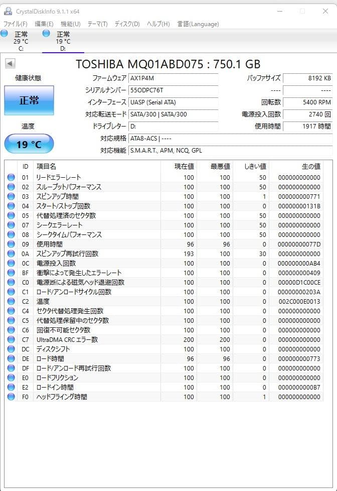337x491 pixels.
Task: Close the CrystalDiskInfo window
Action: (325, 11)
